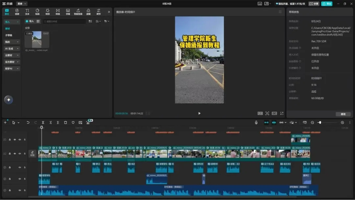Click the blue 导出 export button
Image resolution: width=355 pixels, height=200 pixels.
coord(327,4)
